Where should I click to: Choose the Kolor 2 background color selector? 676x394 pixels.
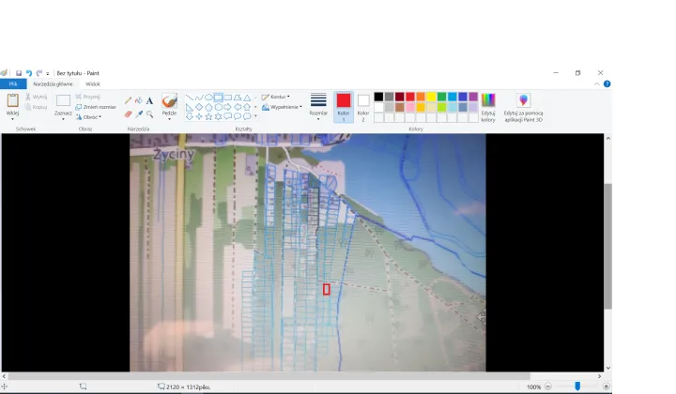(363, 107)
